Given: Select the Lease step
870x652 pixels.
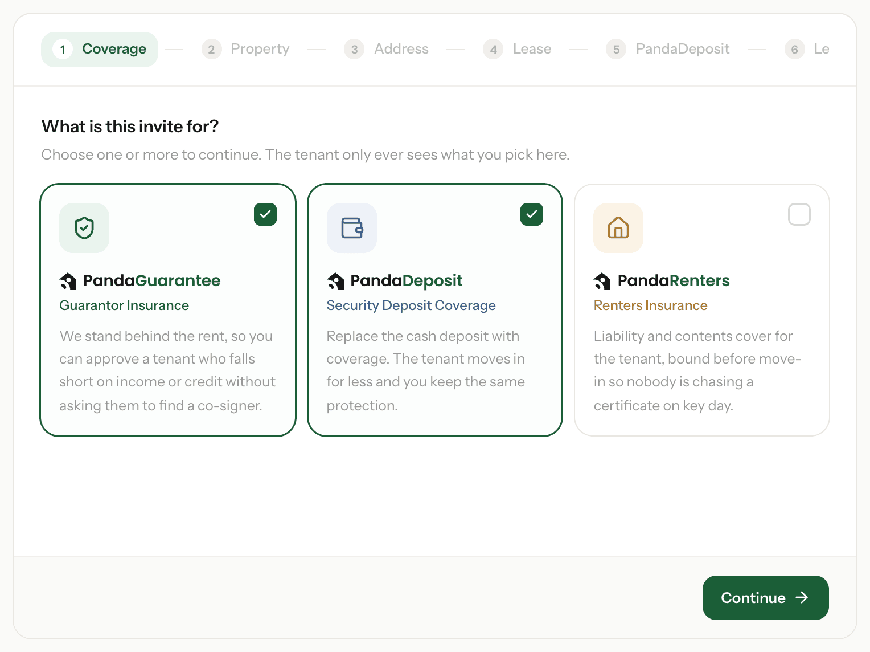Looking at the screenshot, I should [x=518, y=50].
